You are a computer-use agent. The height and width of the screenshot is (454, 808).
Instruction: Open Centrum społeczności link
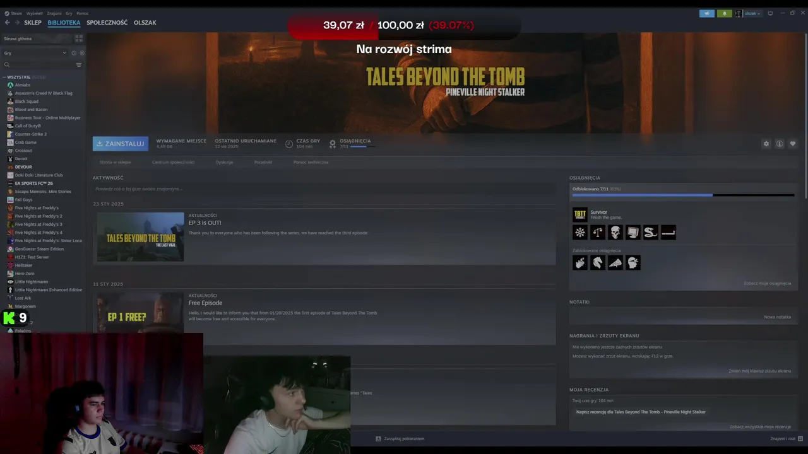point(173,162)
